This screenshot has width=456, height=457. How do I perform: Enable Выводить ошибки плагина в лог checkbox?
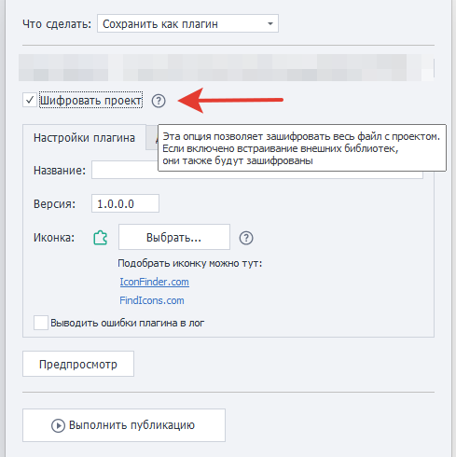pos(41,323)
